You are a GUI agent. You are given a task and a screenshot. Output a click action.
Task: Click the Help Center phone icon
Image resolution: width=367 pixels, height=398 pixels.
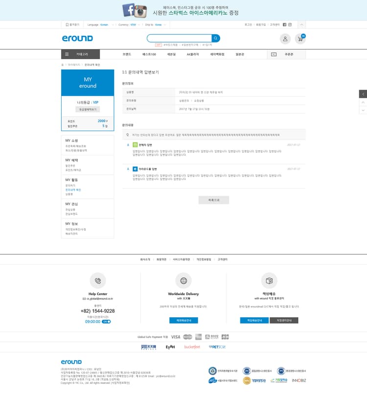tap(98, 281)
